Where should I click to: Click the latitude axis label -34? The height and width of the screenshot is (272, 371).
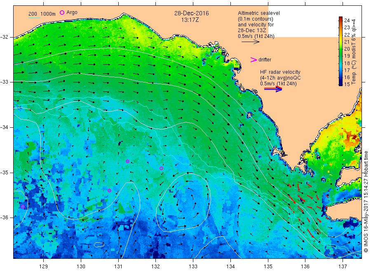4,127
